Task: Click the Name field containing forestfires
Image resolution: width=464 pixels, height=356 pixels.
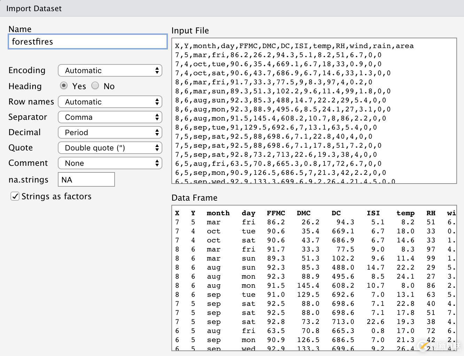Action: click(87, 42)
